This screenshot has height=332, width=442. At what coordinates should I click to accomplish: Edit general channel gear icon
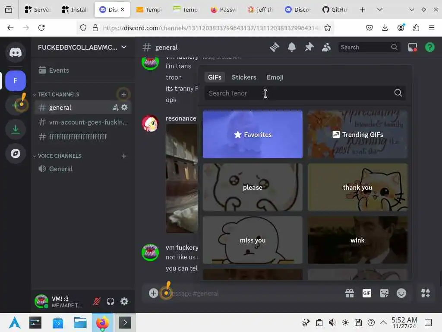pos(124,107)
